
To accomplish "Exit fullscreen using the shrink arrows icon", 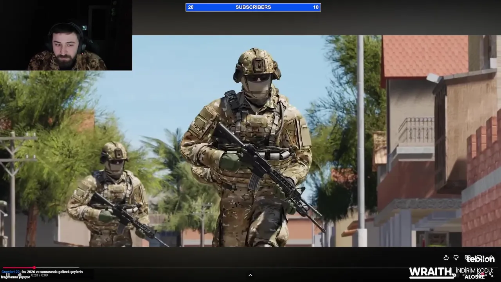I will coord(491,275).
